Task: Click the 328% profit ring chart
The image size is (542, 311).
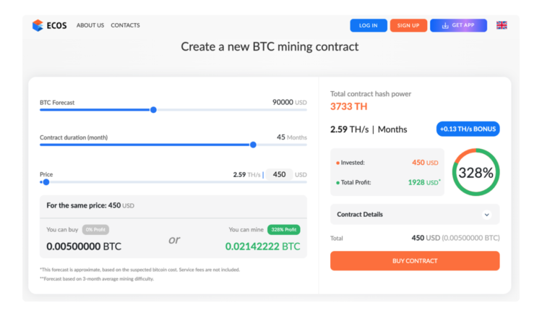Action: (476, 173)
